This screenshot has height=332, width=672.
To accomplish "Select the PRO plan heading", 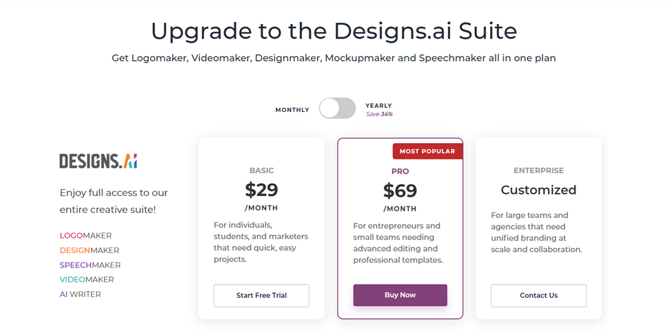I will (400, 171).
